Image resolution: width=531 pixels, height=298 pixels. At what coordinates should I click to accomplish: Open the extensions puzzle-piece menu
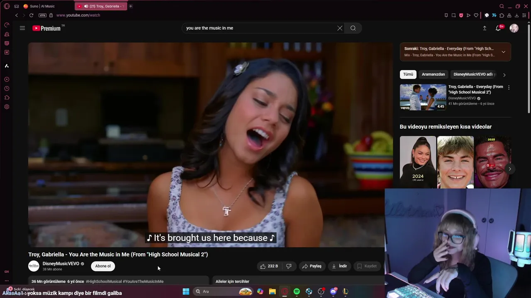(x=502, y=15)
